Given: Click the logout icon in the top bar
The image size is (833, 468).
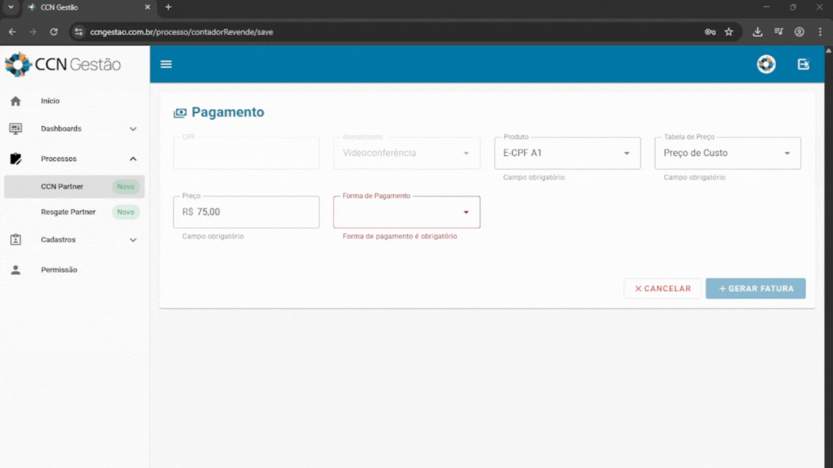Looking at the screenshot, I should [x=803, y=64].
